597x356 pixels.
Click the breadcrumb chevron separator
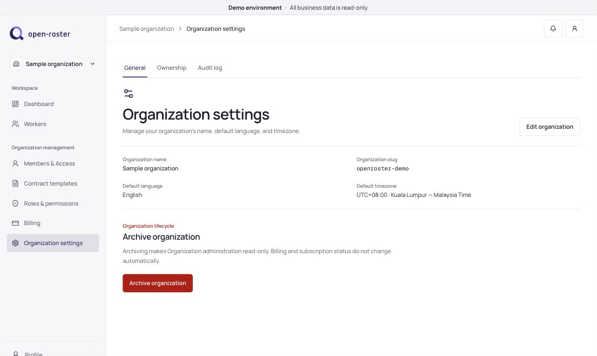coord(180,29)
